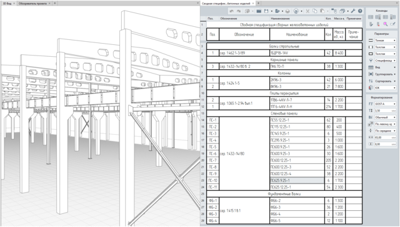The image size is (400, 227).
Task: Open settings with the wrench icon
Action: coord(353,11)
